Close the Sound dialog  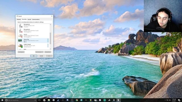click(52, 16)
